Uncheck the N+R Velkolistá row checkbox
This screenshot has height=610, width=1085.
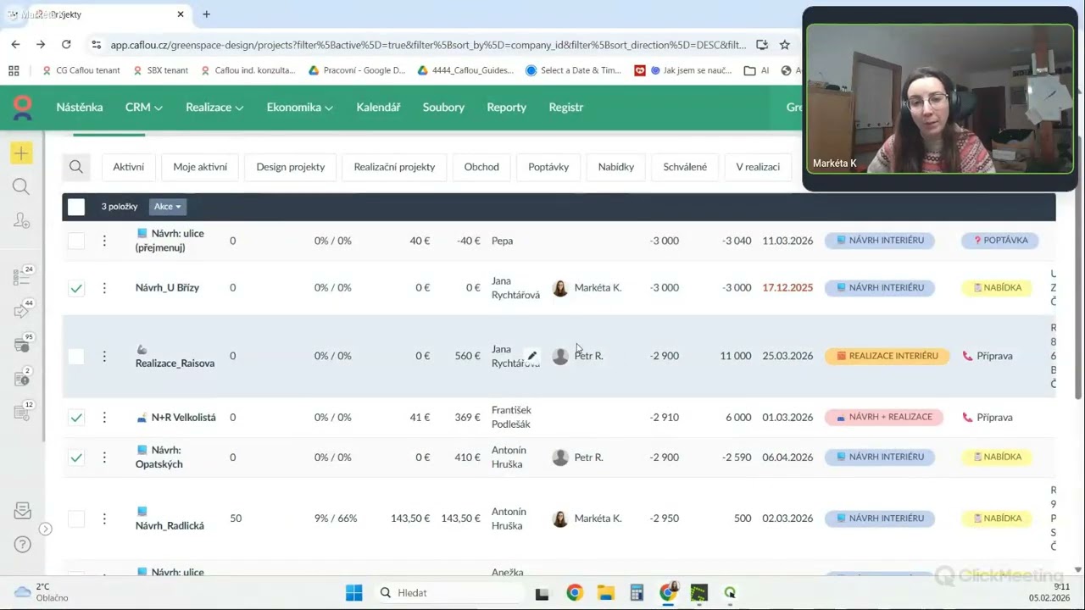pyautogui.click(x=76, y=417)
